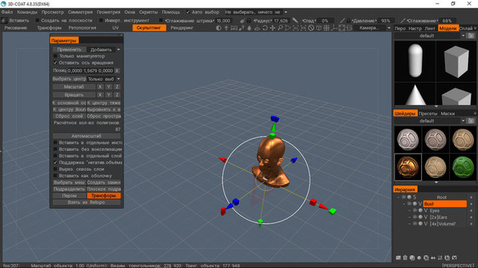Enable Вставить как оболочку checkbox
Screen dimensions: 478x268
point(55,176)
